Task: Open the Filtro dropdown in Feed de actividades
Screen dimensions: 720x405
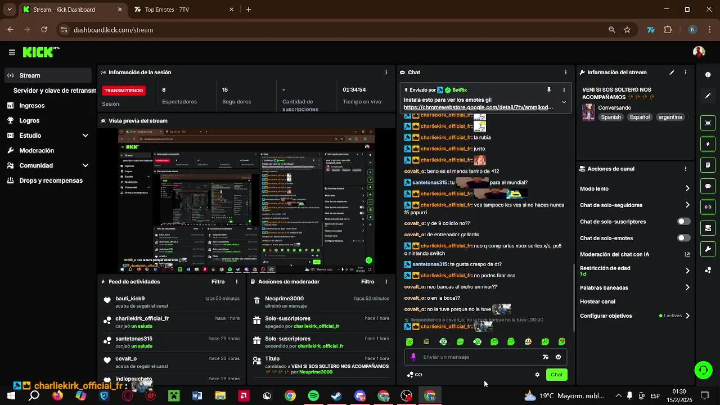Action: tap(218, 282)
